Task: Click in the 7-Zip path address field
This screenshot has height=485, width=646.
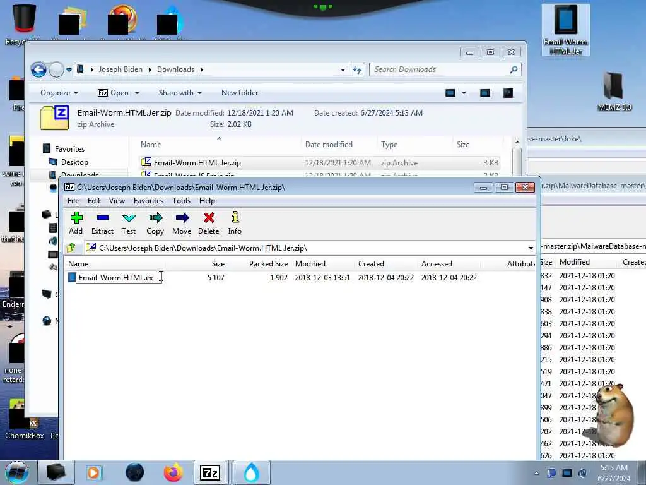Action: click(305, 248)
